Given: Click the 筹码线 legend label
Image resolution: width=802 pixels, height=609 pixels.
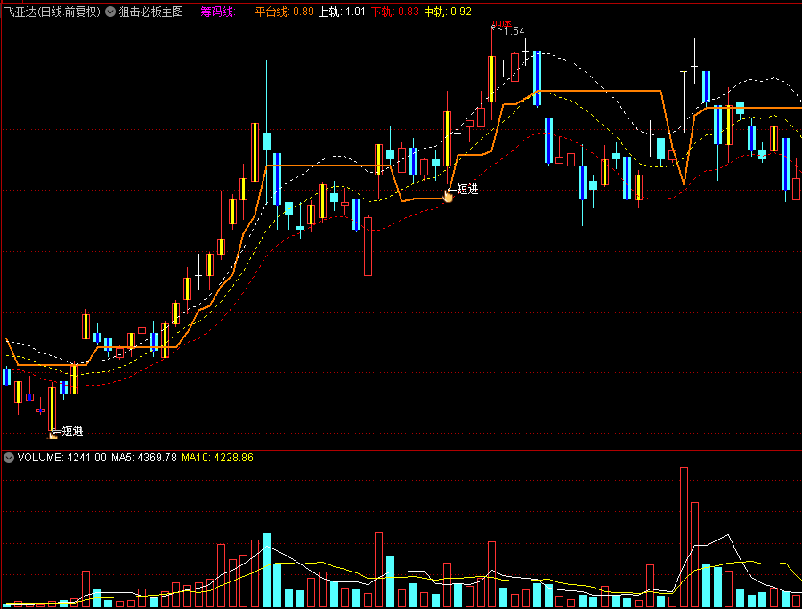Looking at the screenshot, I should pos(221,12).
